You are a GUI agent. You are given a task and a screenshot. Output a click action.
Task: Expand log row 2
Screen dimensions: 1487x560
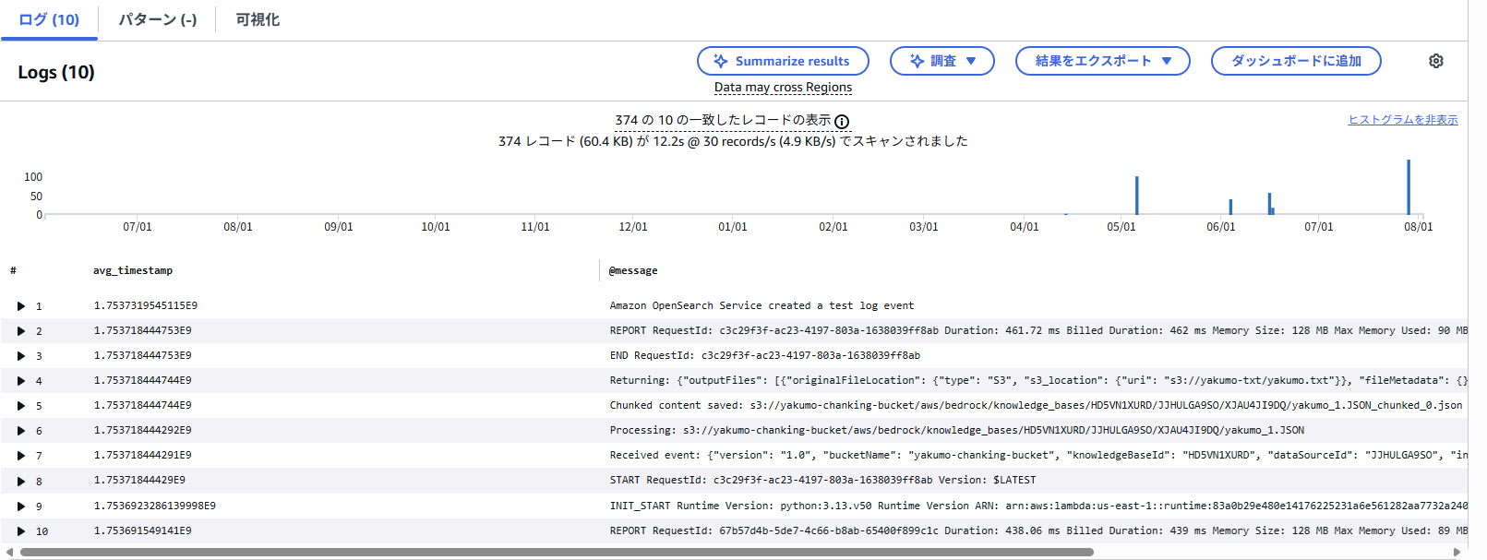[20, 331]
